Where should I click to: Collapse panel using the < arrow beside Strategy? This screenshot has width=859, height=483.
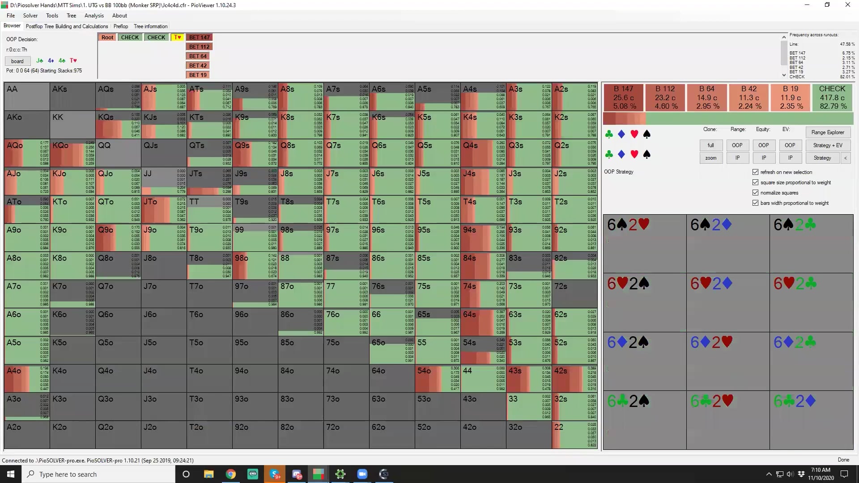click(x=846, y=157)
